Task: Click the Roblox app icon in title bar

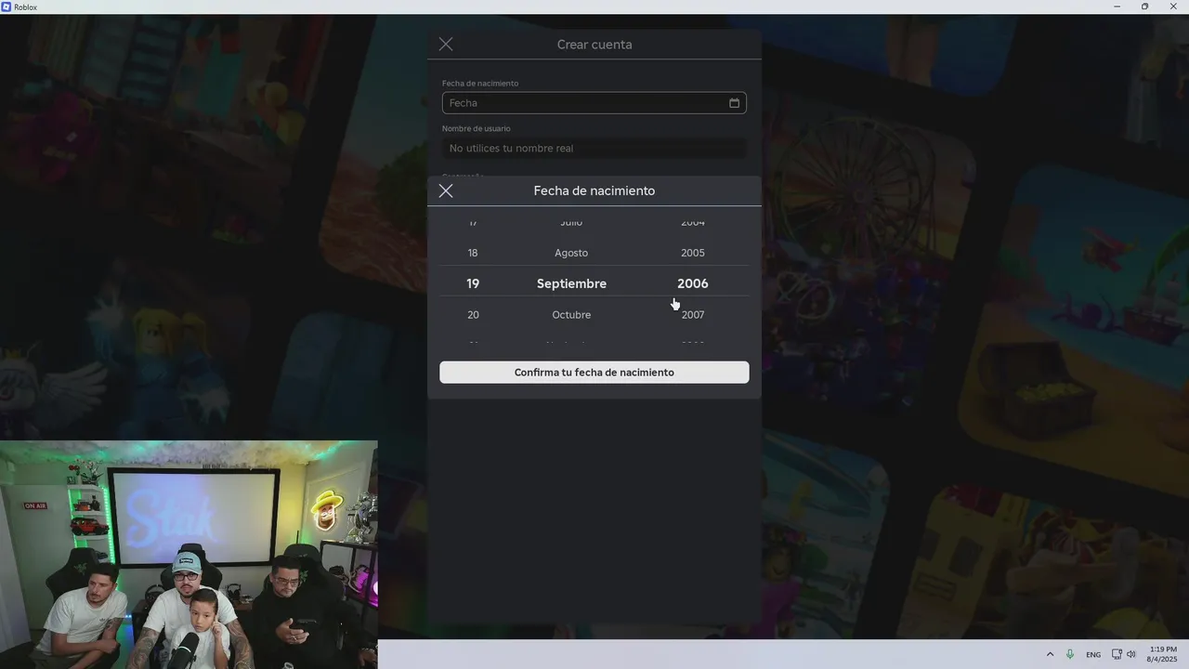Action: tap(7, 7)
